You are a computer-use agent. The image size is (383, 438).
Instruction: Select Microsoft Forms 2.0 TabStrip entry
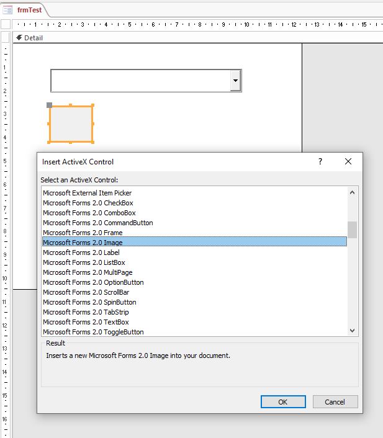[x=194, y=312]
